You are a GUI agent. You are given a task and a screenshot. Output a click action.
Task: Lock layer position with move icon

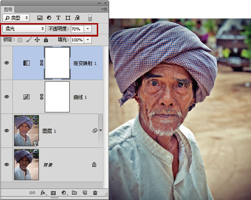point(37,40)
